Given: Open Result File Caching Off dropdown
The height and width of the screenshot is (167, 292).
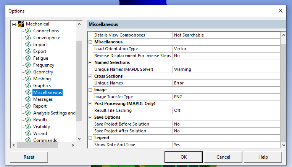Looking at the screenshot, I should tap(226, 111).
